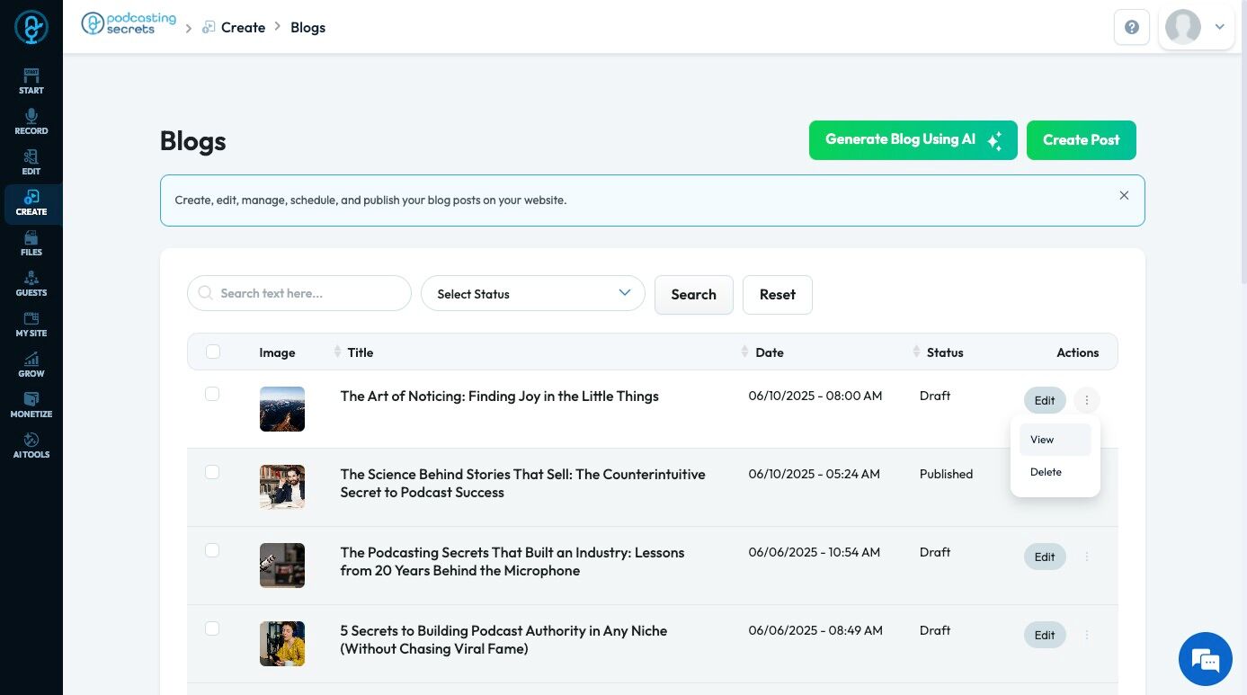Open the Guests section
The width and height of the screenshot is (1247, 695).
(31, 283)
